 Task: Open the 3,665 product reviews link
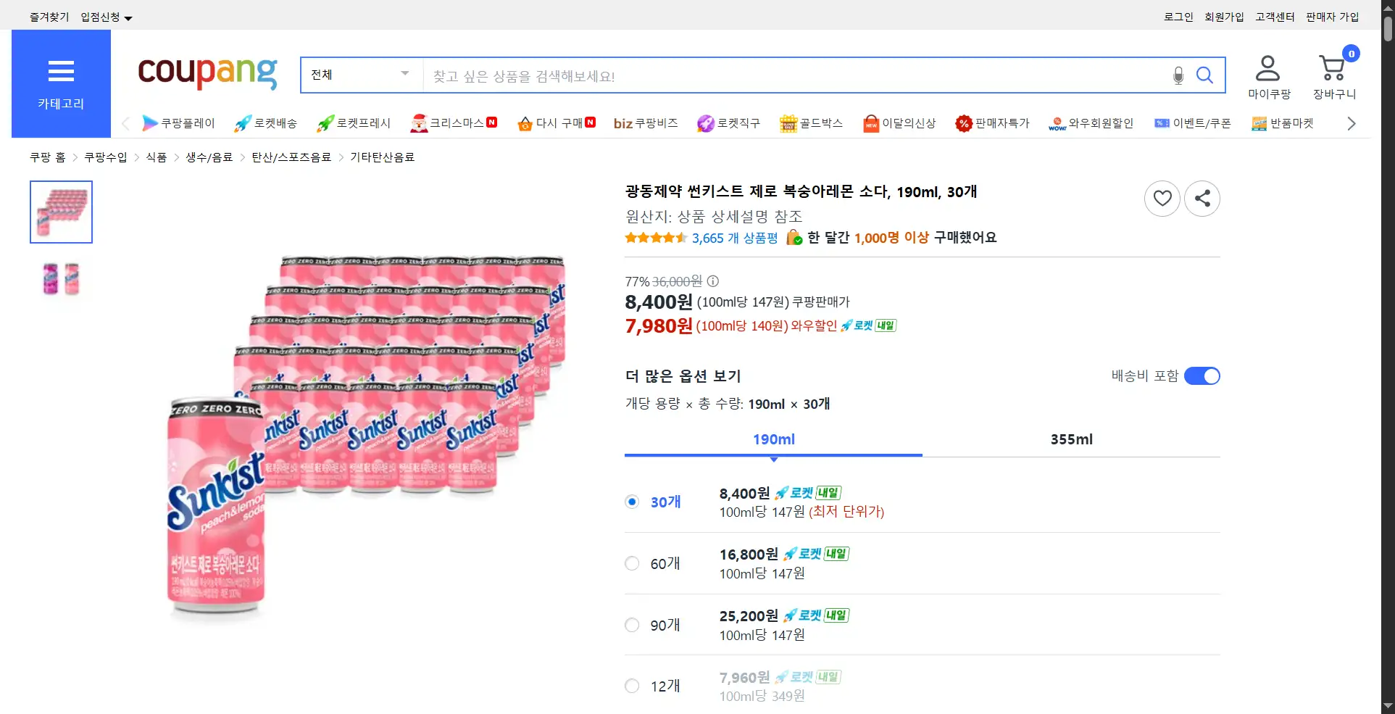734,238
